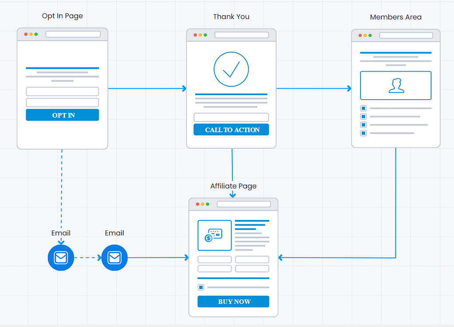Click the CALL TO ACTION button
454x327 pixels.
(231, 130)
